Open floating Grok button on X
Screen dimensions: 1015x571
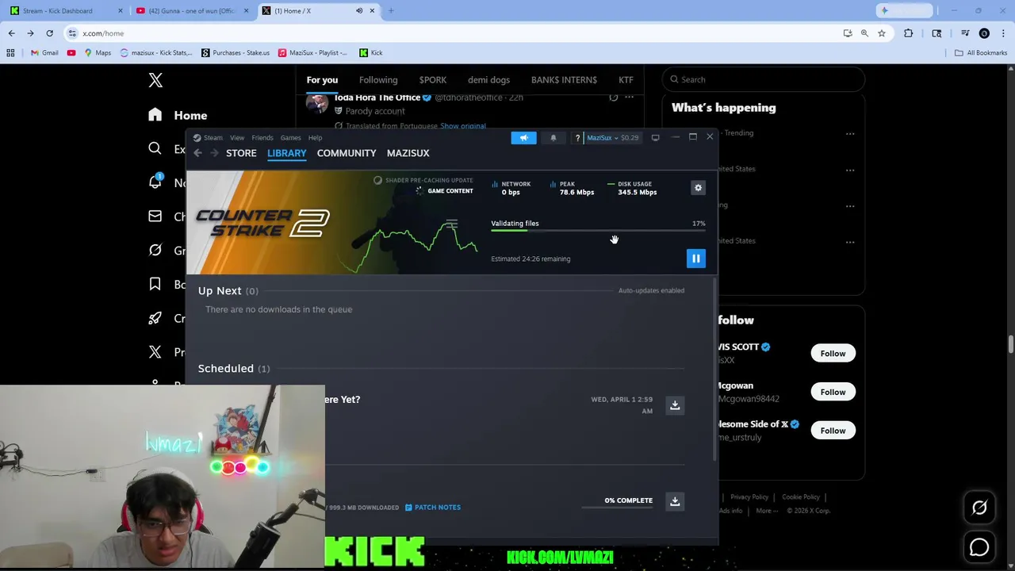pos(979,508)
